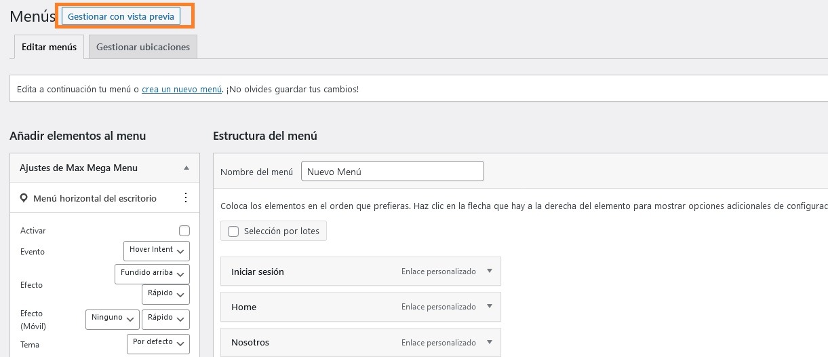Follow the crea un nuevo menú link
The width and height of the screenshot is (828, 357).
coord(182,90)
